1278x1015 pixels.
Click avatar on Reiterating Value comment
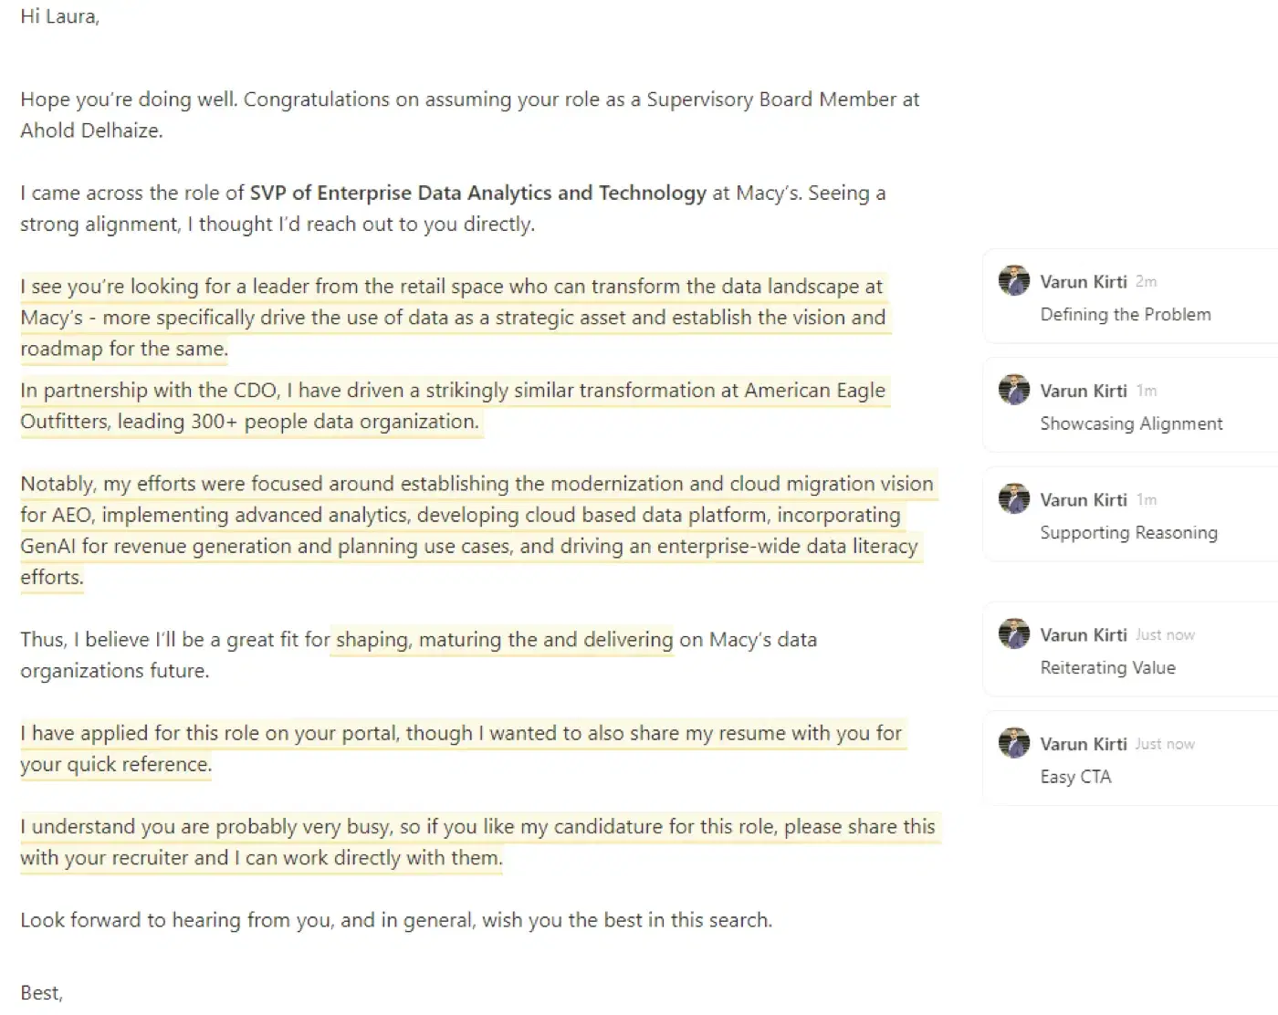click(x=1013, y=634)
